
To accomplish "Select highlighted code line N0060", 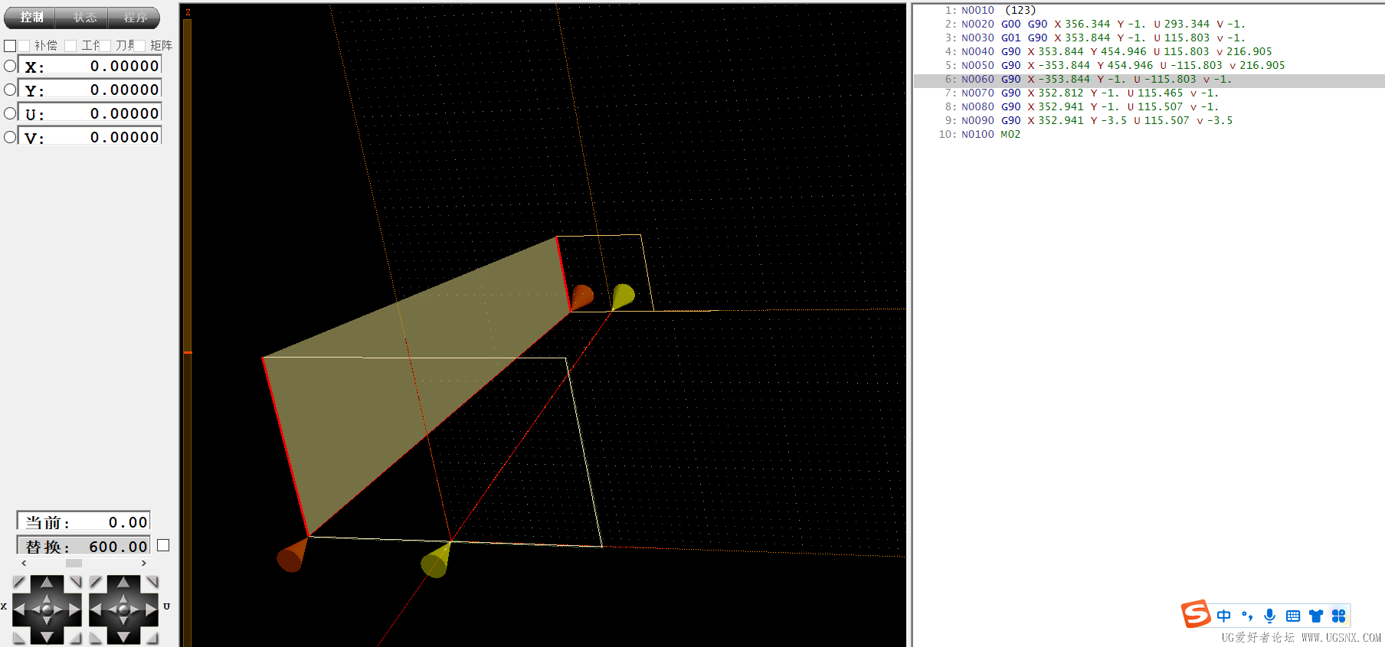I will 1149,80.
